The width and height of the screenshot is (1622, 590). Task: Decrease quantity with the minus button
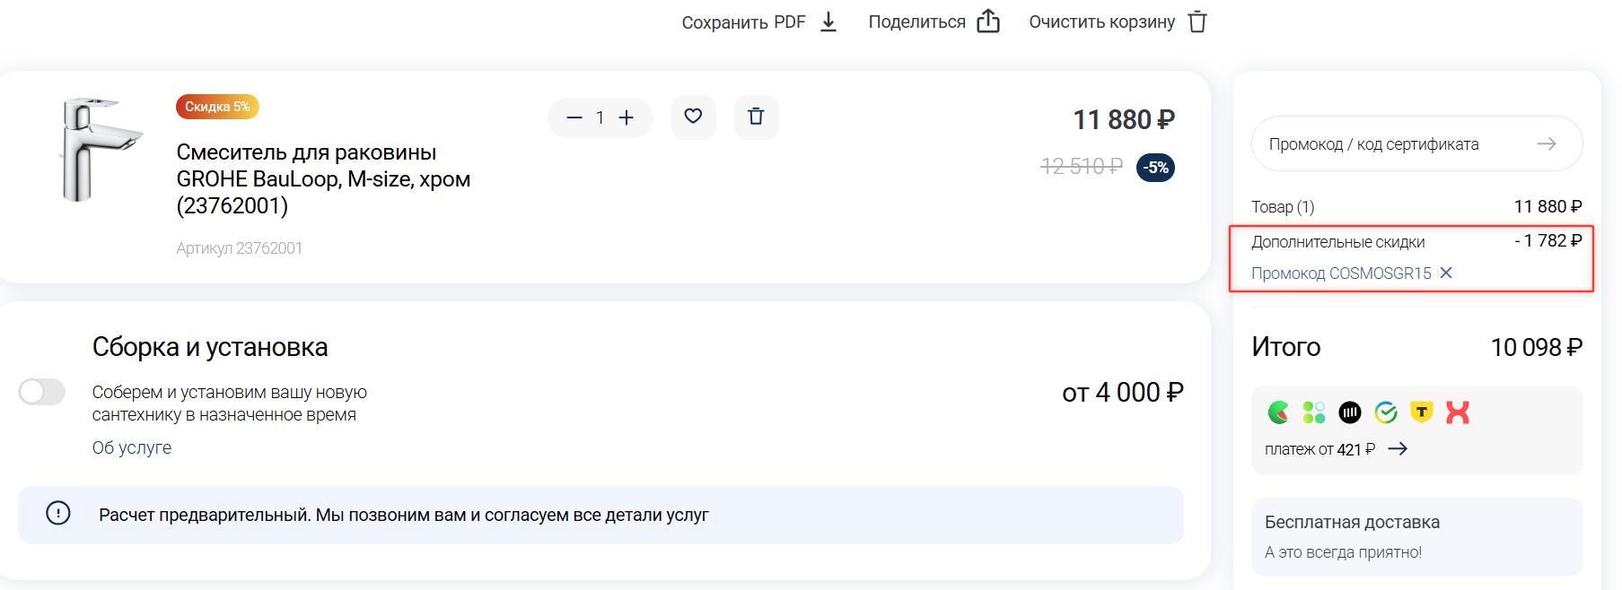point(574,117)
